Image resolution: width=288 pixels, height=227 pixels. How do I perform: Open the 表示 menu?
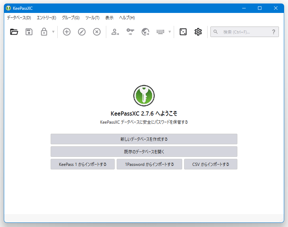pyautogui.click(x=109, y=18)
